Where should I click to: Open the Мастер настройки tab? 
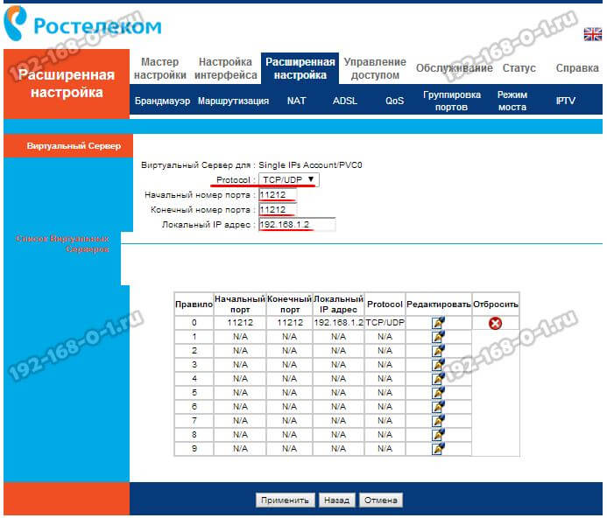tap(160, 68)
